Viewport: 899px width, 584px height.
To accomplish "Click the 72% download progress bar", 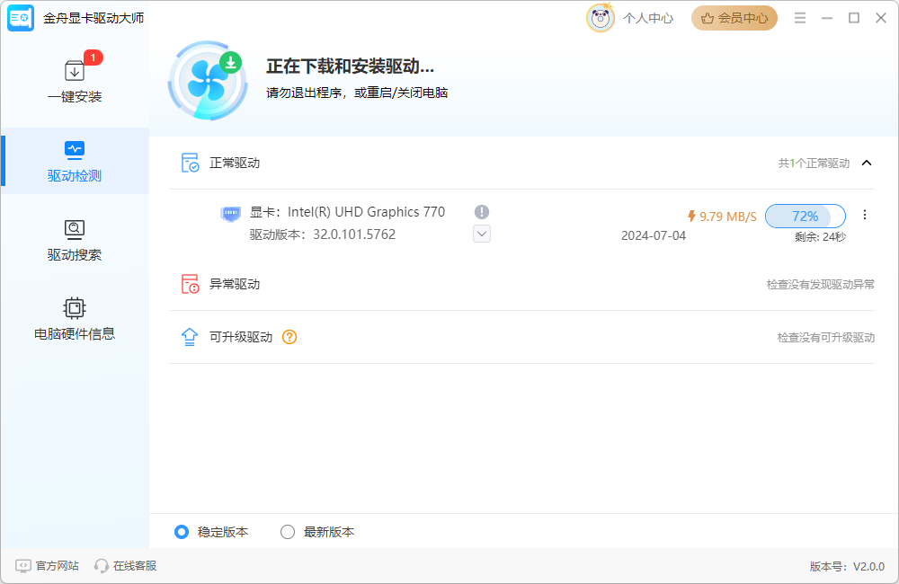I will pyautogui.click(x=805, y=216).
